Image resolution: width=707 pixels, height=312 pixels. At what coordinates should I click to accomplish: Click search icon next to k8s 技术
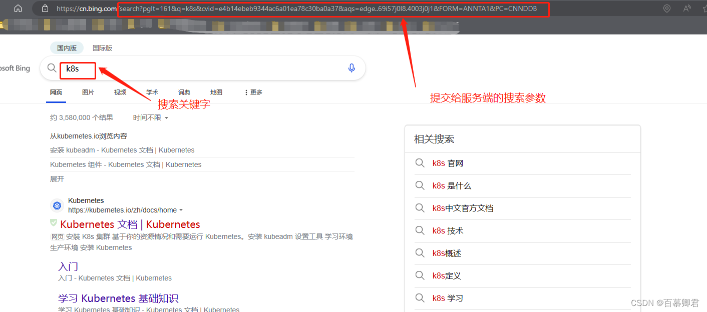[420, 230]
